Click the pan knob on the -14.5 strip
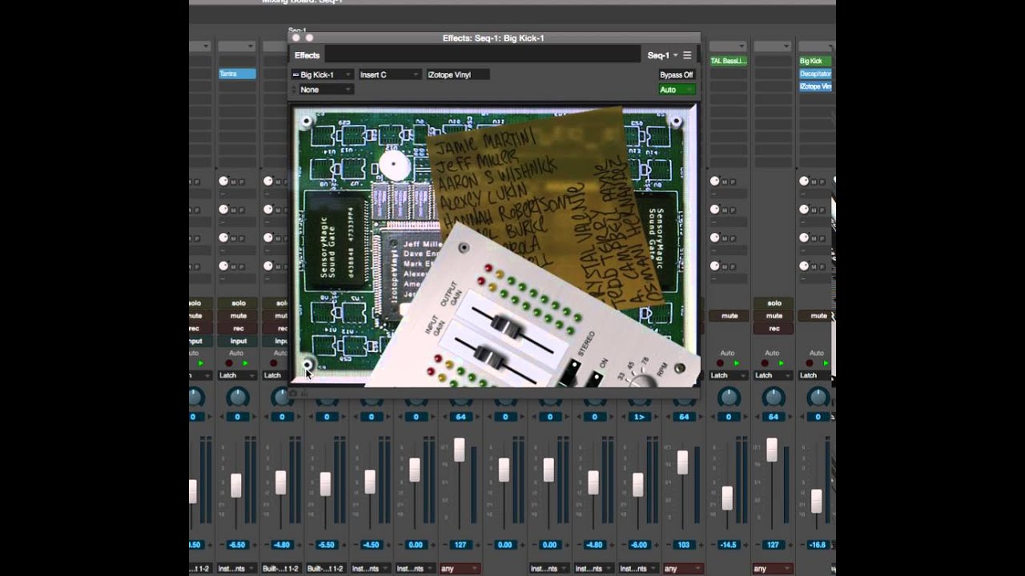Viewport: 1025px width, 576px height. pos(729,397)
